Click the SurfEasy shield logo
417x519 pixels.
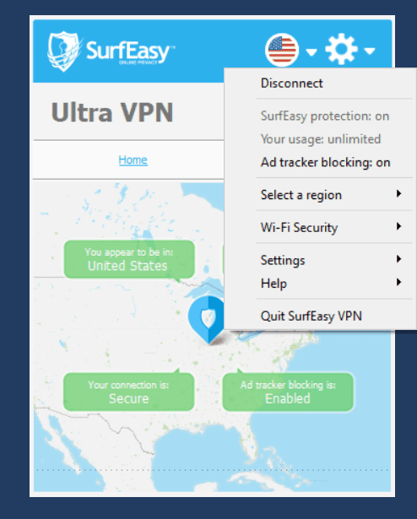[65, 51]
